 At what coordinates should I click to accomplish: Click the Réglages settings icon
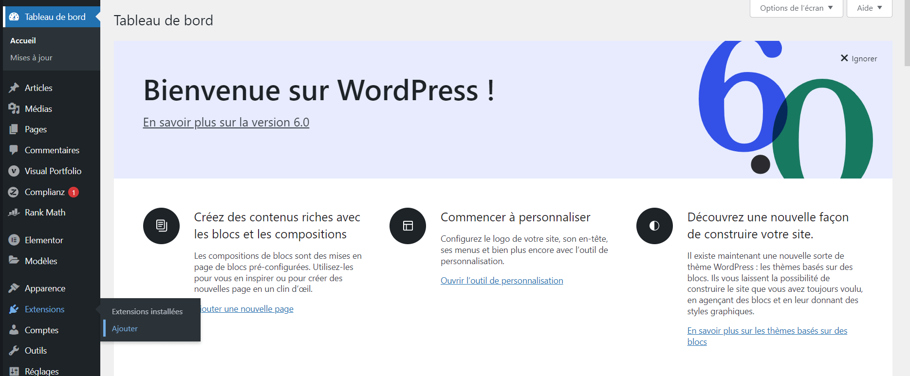(x=14, y=371)
